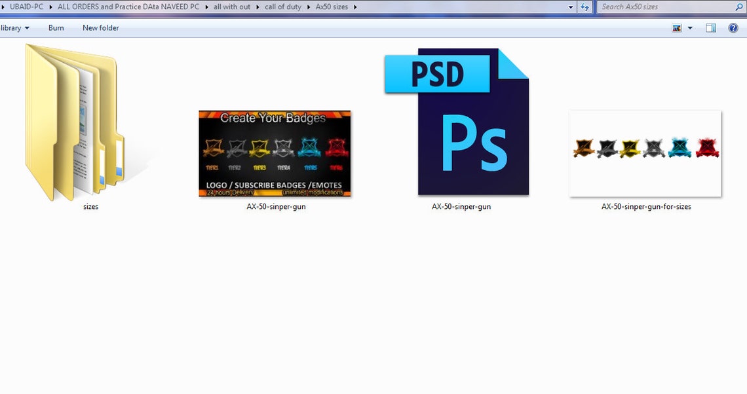Open the address bar history arrow
Screen dimensions: 747x394
pos(571,7)
